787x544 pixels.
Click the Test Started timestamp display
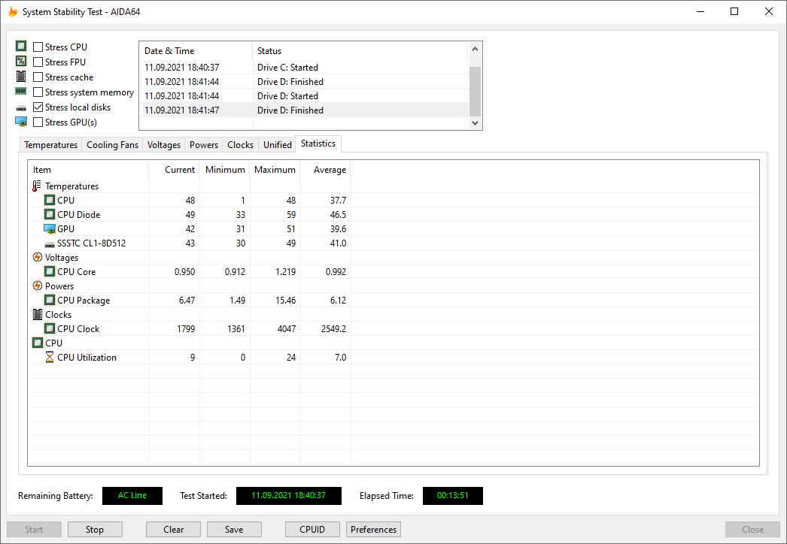pos(289,495)
